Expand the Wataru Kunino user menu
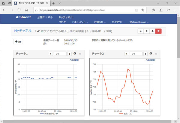Viewport: 180px width, 123px height. 139,22
